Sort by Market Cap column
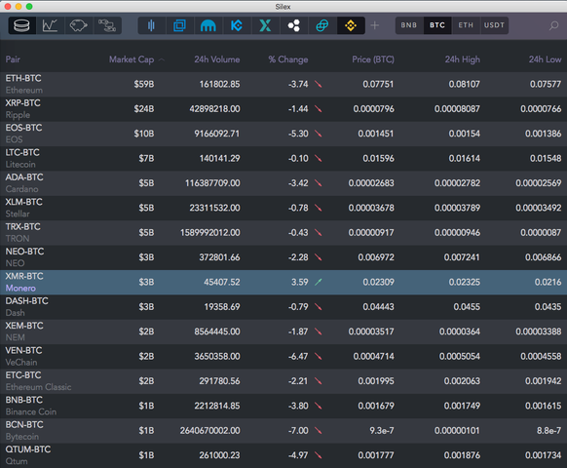 click(132, 59)
